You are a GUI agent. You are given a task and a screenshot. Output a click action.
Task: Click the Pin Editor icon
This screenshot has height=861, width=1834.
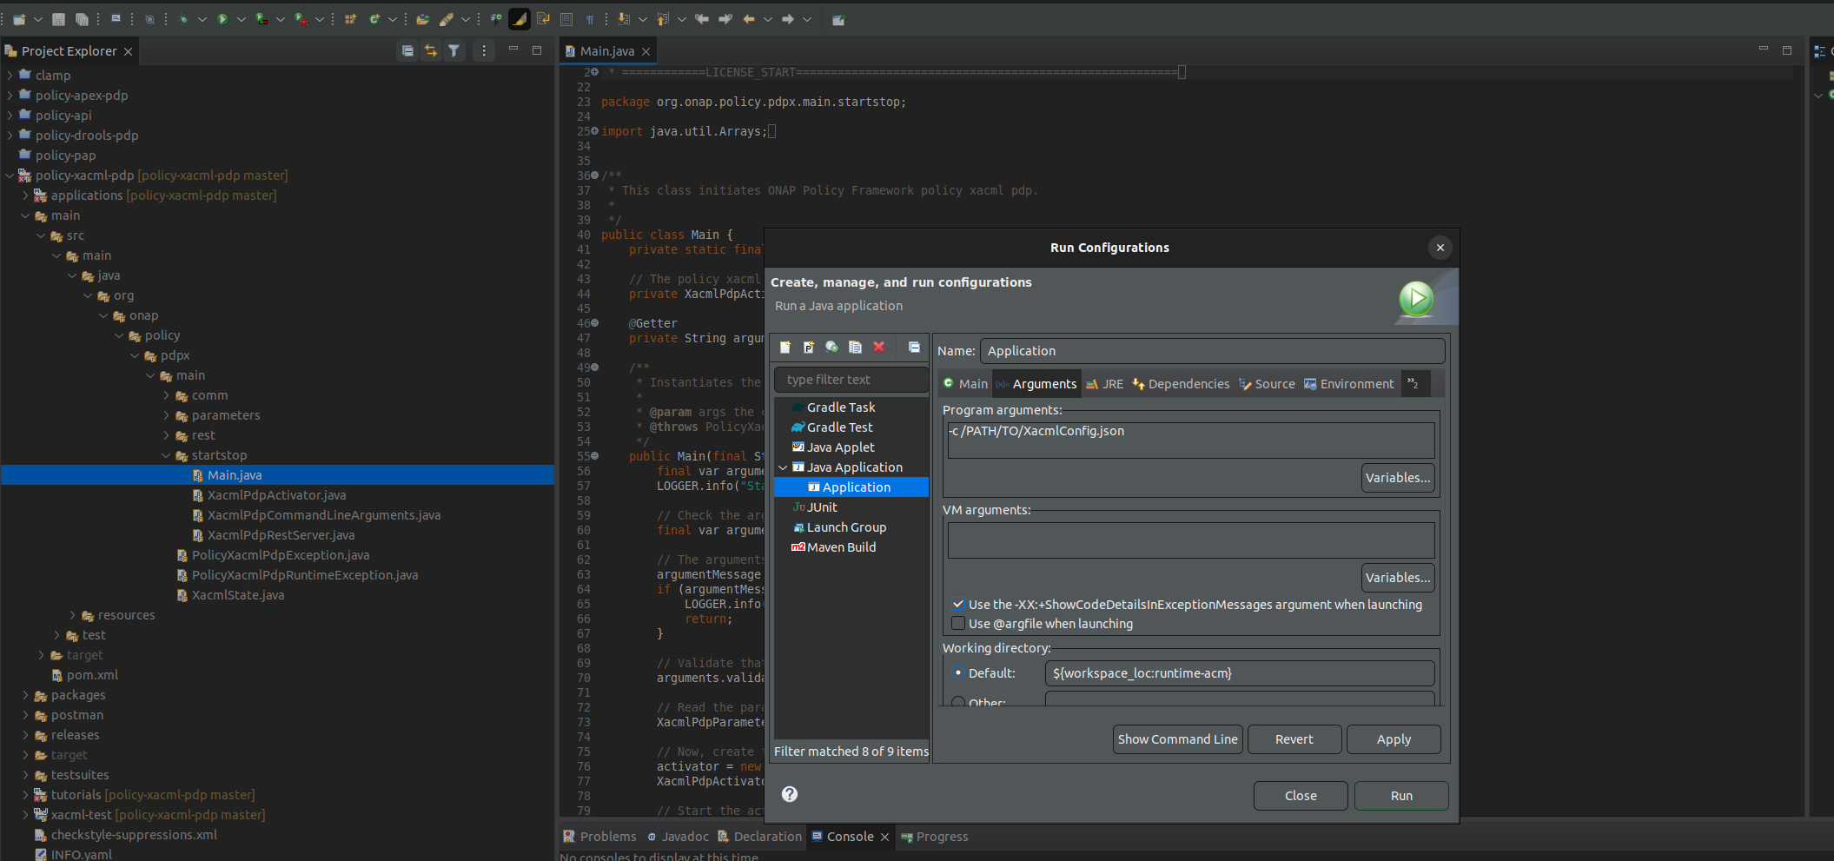pyautogui.click(x=838, y=19)
